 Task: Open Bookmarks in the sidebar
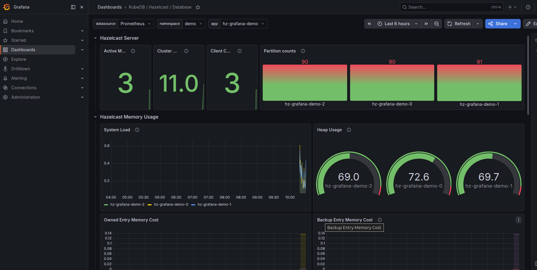click(23, 31)
